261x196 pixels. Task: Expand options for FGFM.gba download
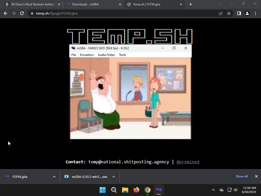click(54, 177)
